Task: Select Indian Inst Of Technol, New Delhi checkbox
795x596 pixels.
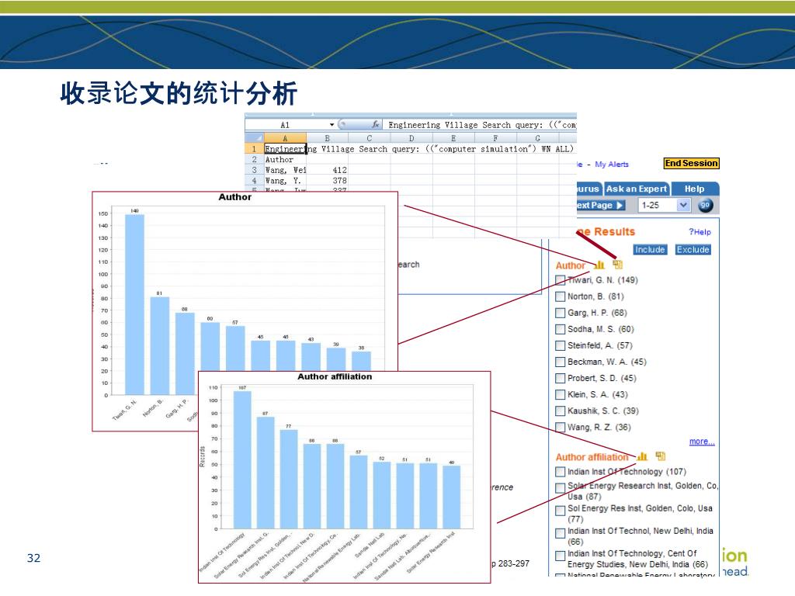Action: pos(561,533)
